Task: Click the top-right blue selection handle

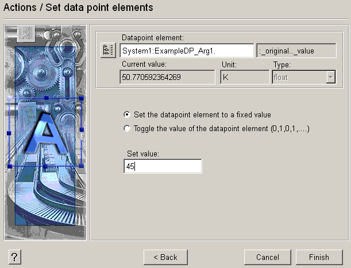Action: [82, 98]
